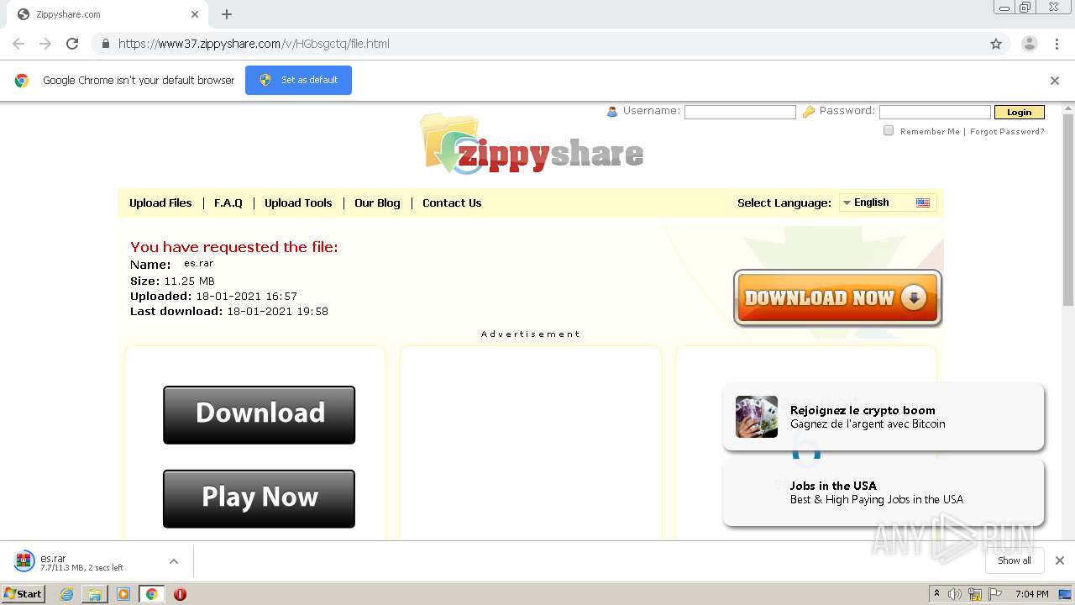Open the Chrome three-dot menu
The width and height of the screenshot is (1075, 605).
click(x=1057, y=44)
